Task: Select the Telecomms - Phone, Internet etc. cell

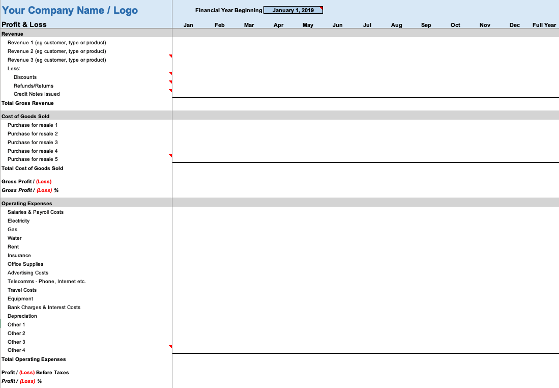Action: (46, 281)
